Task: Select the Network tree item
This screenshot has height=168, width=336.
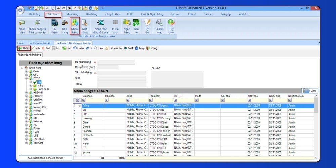Action: pyautogui.click(x=38, y=121)
